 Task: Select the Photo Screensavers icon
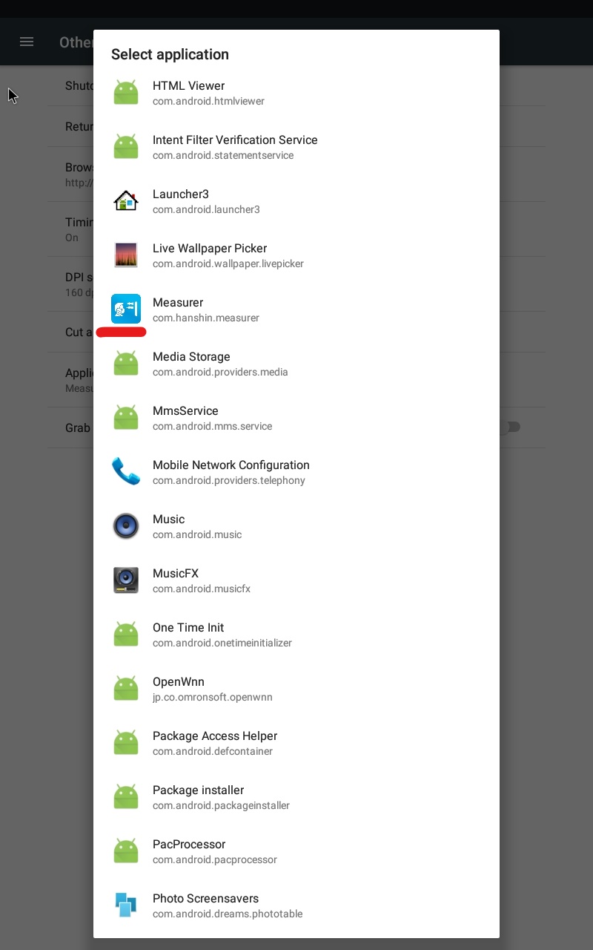pos(126,905)
